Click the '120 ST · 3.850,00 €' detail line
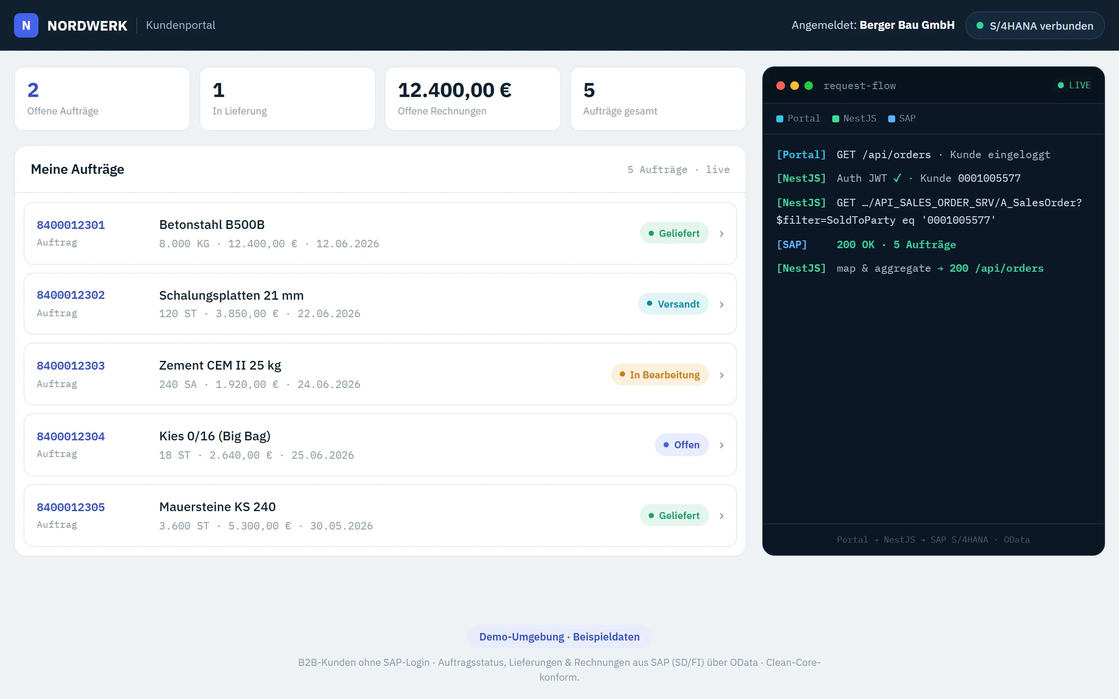The height and width of the screenshot is (699, 1119). tap(259, 314)
